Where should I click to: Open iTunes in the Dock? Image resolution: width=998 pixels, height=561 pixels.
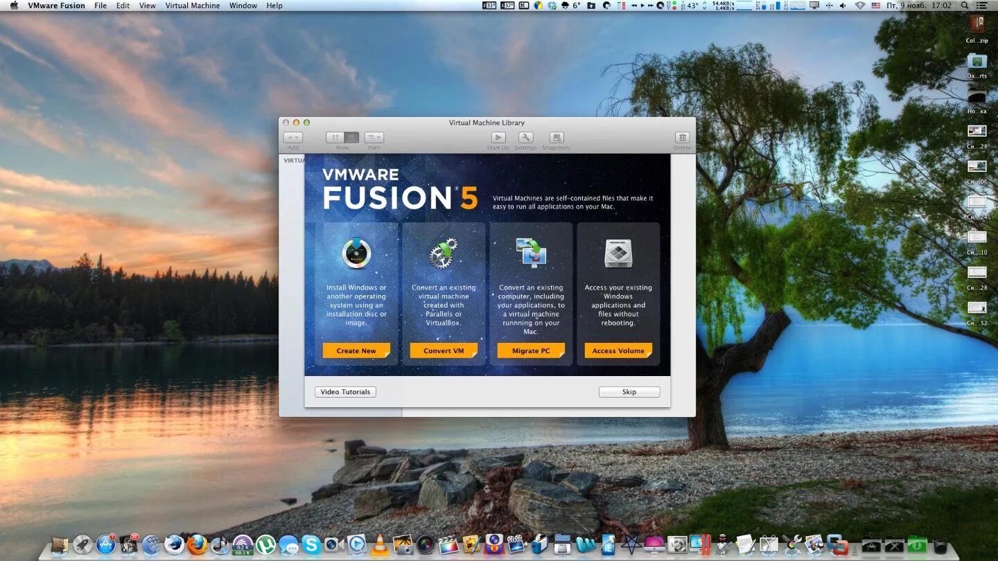(x=220, y=544)
